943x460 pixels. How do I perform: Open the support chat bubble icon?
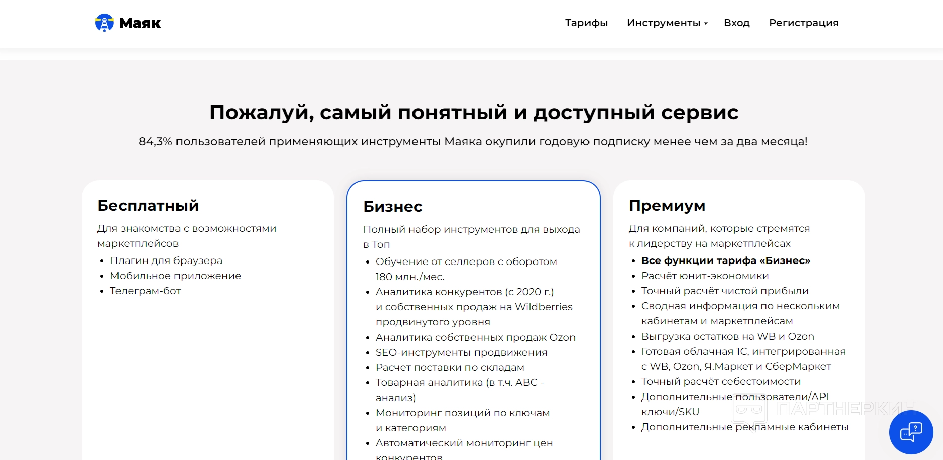coord(911,432)
